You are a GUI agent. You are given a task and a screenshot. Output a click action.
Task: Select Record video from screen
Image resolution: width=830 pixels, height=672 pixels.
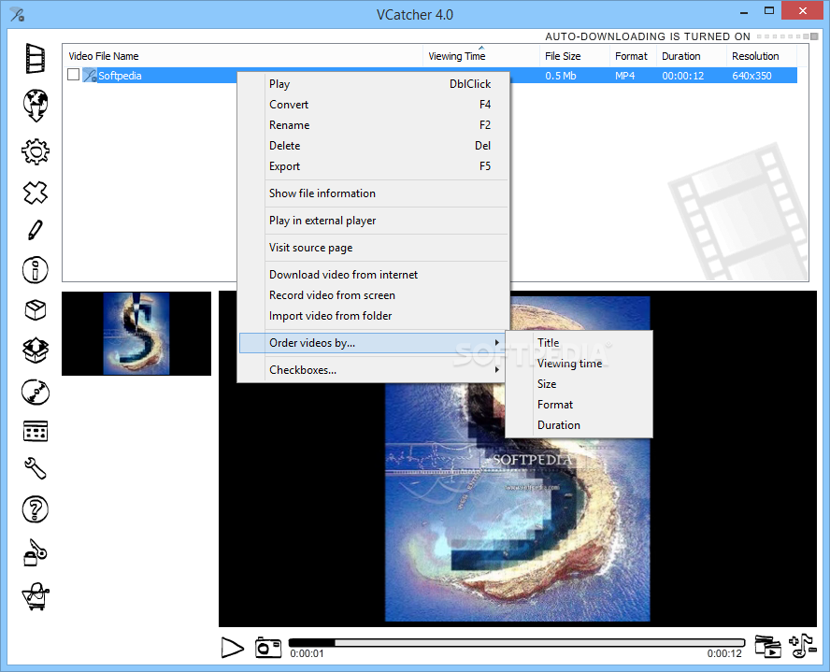(372, 295)
